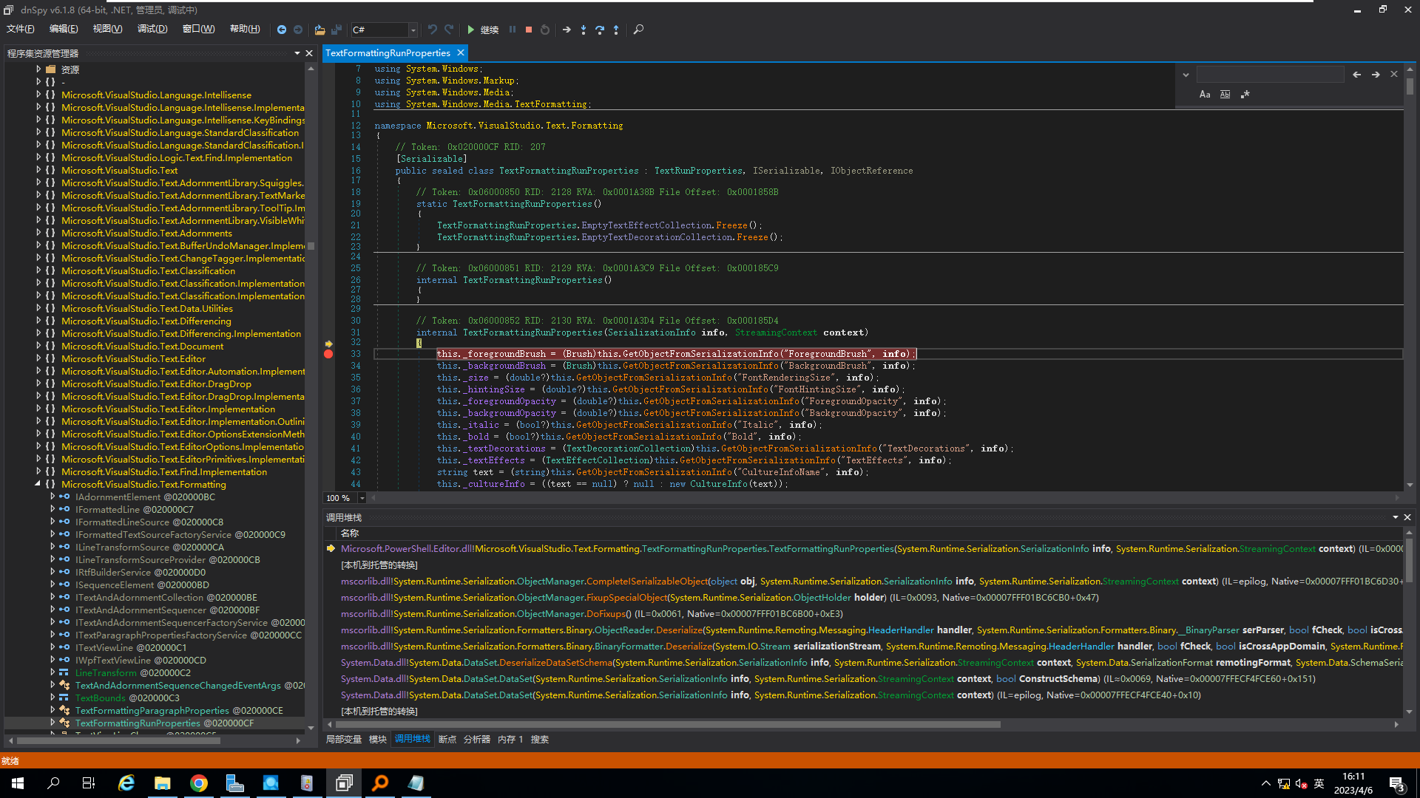Close the Assembly Explorer panel

coord(309,53)
